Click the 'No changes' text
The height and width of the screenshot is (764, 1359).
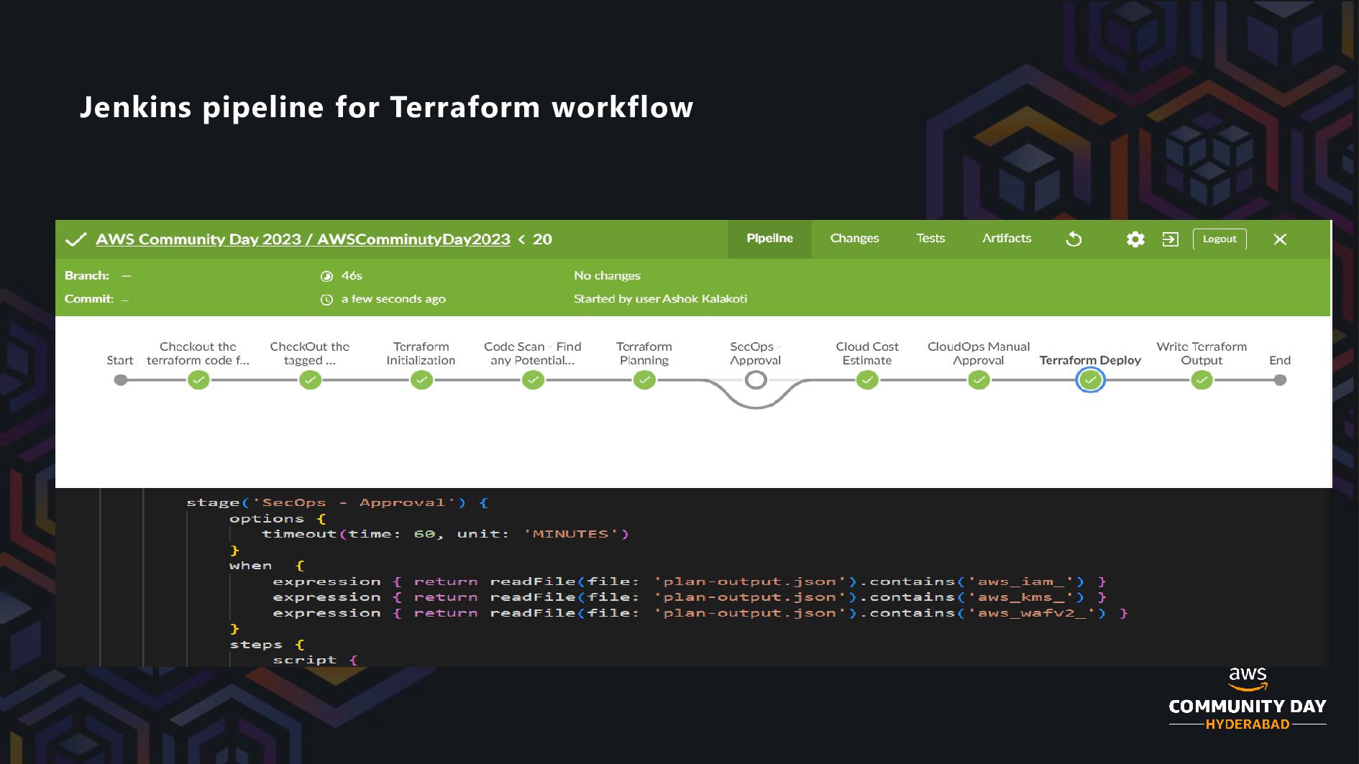tap(607, 275)
